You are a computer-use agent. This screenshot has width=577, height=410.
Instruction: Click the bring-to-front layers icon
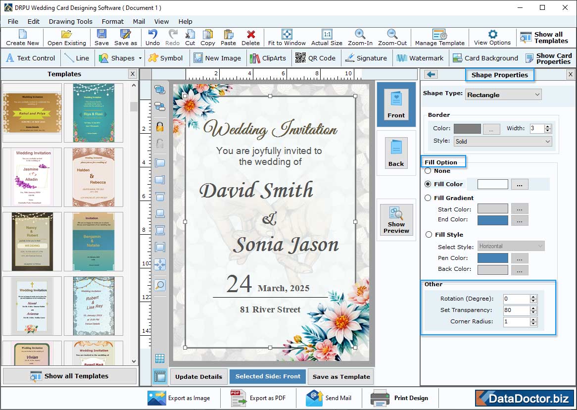coord(160,90)
